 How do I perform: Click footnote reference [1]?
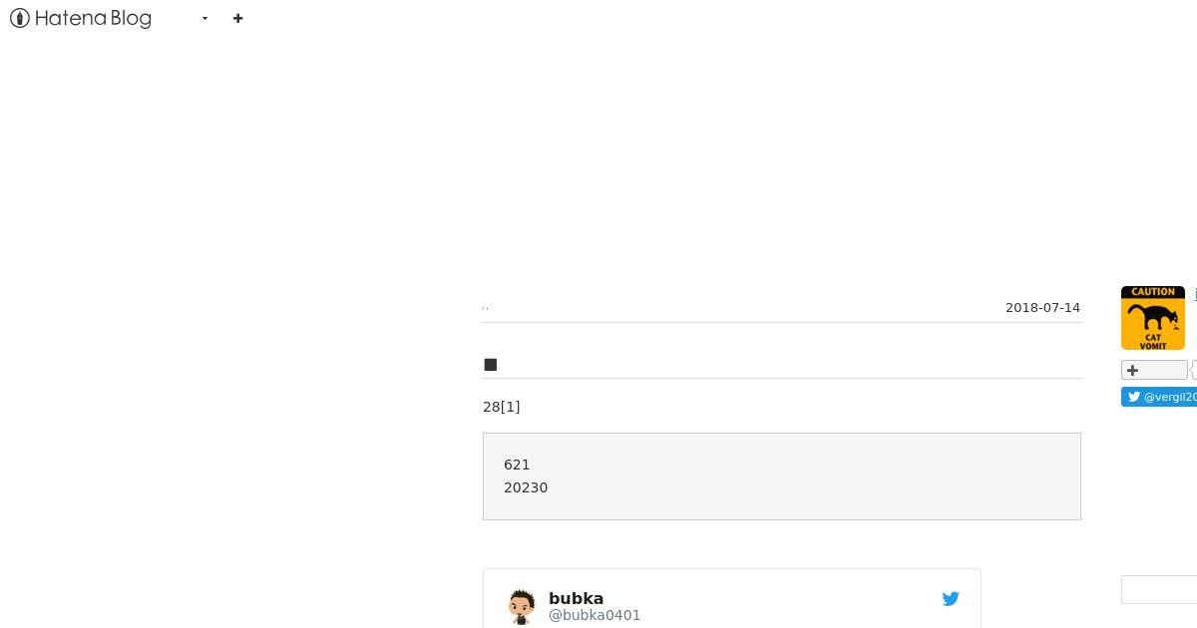pos(510,407)
